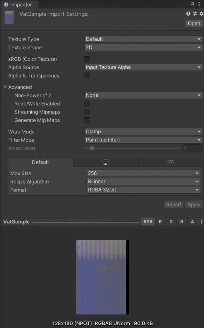The width and height of the screenshot is (204, 328).
Task: Toggle the Alpha Is Transparency checkbox
Action: tap(87, 76)
